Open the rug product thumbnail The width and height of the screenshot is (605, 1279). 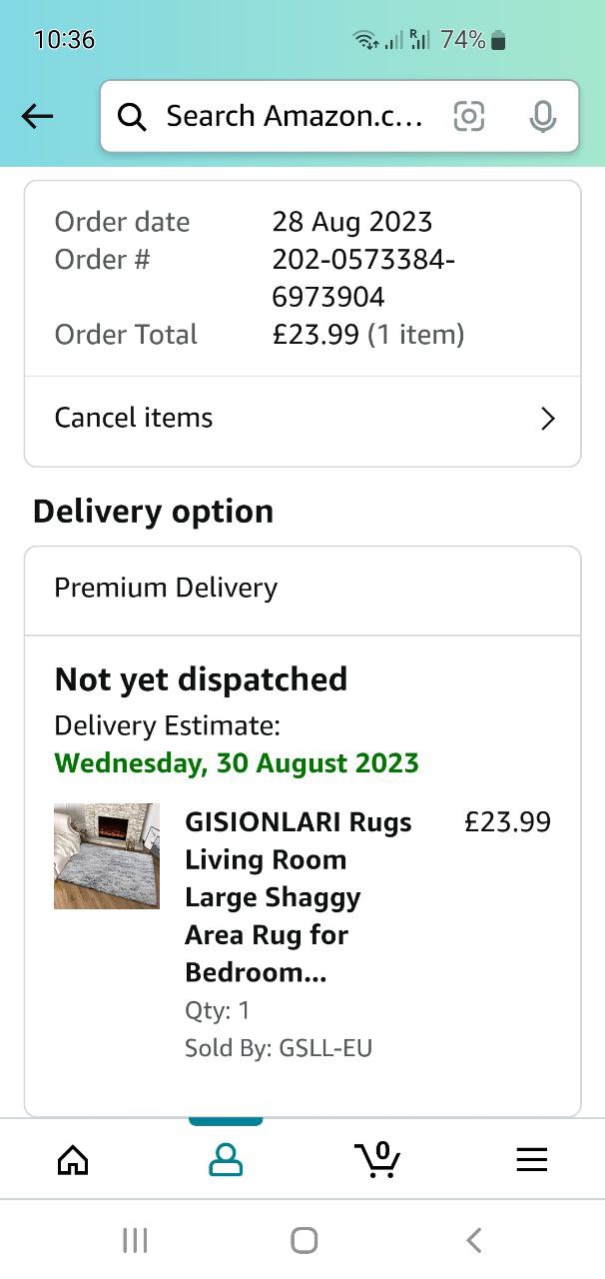[107, 856]
